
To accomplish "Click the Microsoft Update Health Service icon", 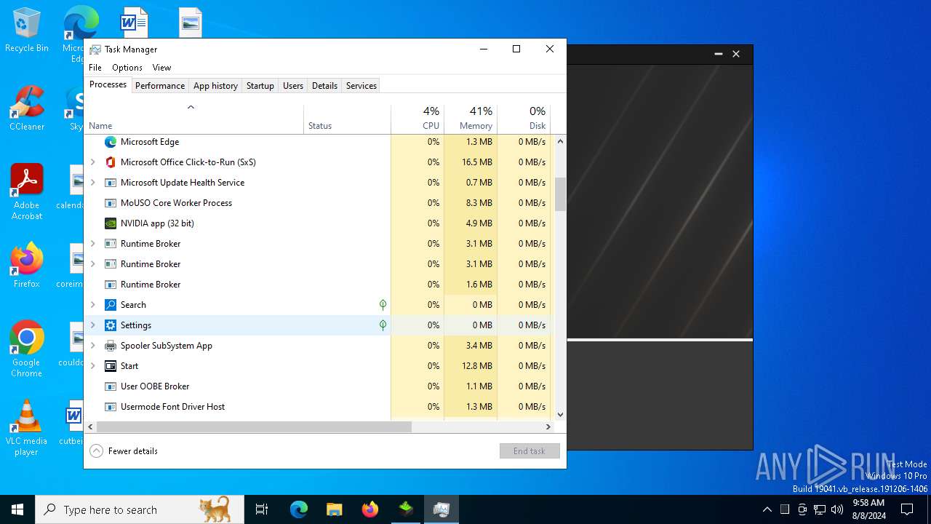I will [111, 183].
